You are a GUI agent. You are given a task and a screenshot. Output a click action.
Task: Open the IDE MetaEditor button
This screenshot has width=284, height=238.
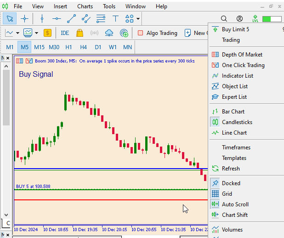(65, 33)
